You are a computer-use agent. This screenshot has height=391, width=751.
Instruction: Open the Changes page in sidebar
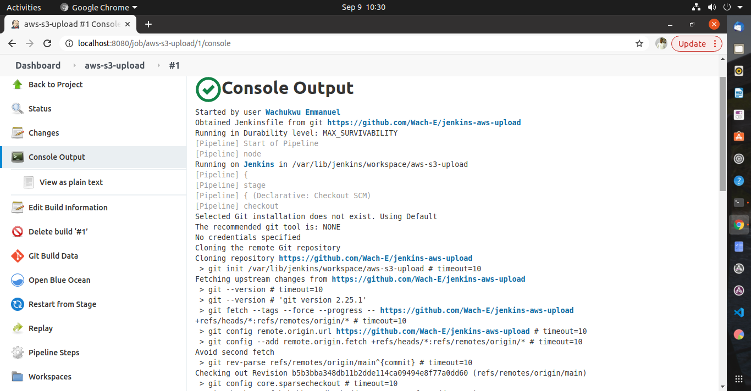pyautogui.click(x=43, y=133)
